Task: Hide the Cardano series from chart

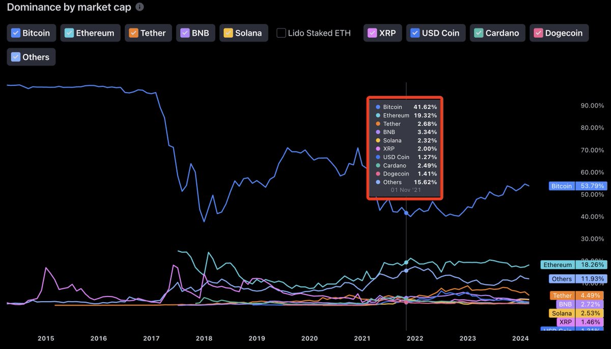Action: tap(479, 33)
